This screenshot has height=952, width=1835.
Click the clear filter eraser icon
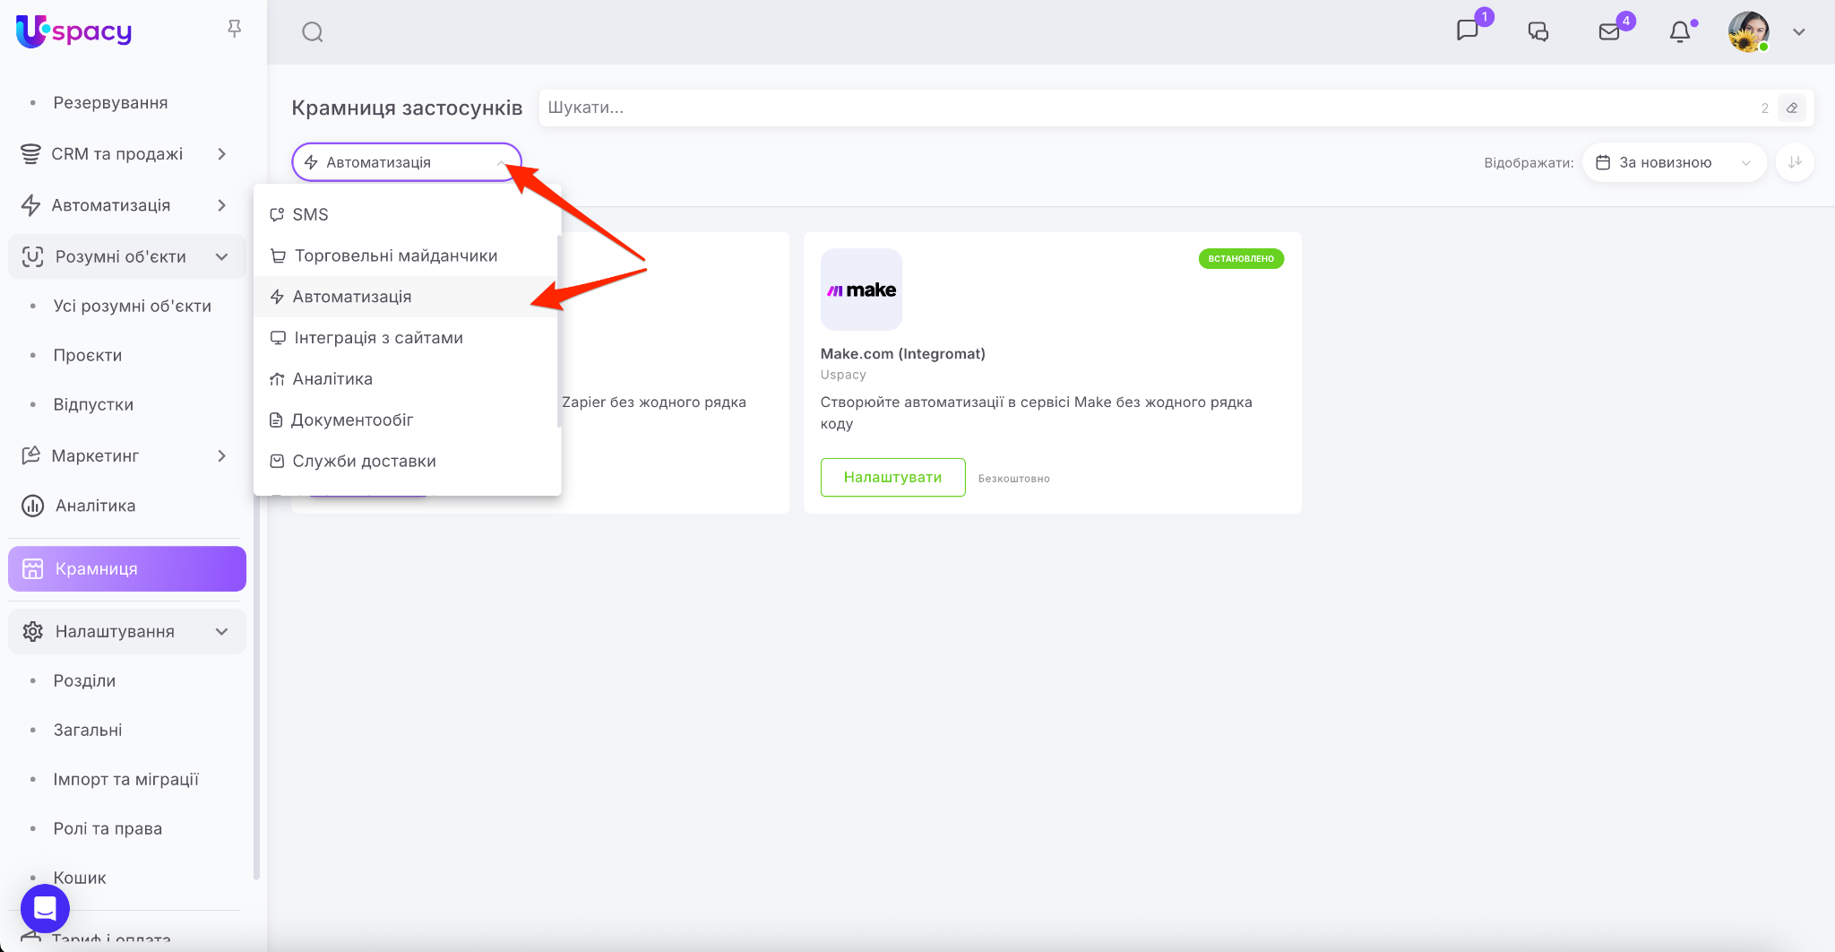(1792, 108)
